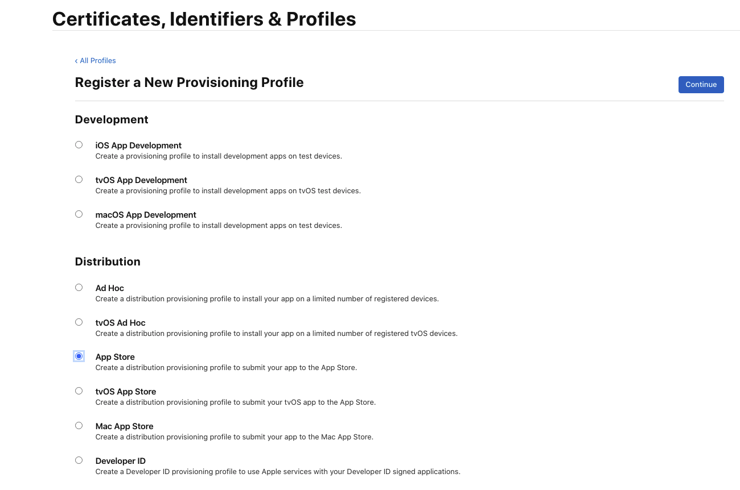This screenshot has width=740, height=490.
Task: Select the tvOS App Store radio button
Action: 79,391
